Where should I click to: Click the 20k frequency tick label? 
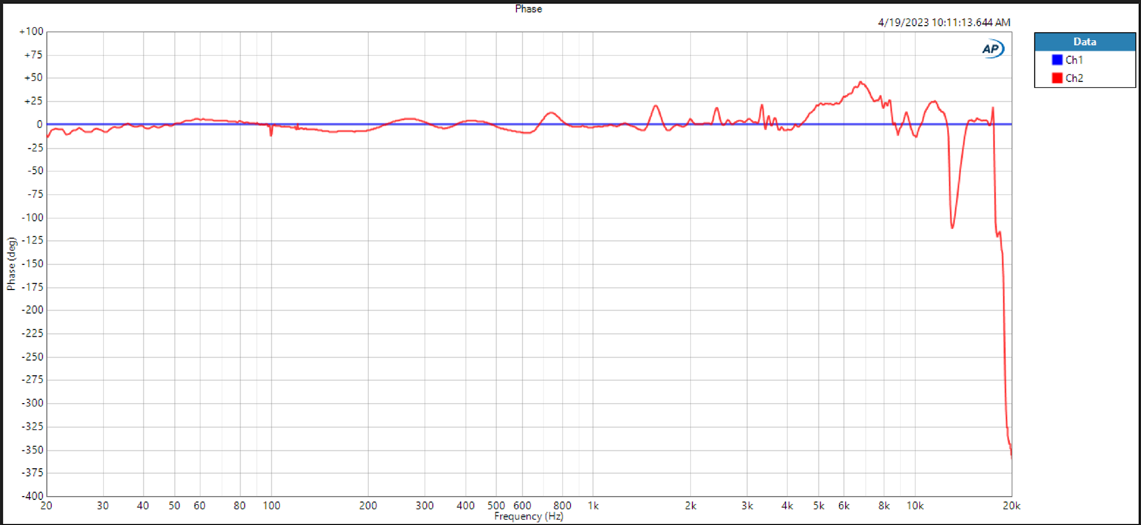click(1011, 506)
